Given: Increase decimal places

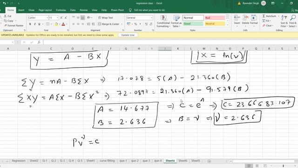Looking at the screenshot, I should point(146,24).
